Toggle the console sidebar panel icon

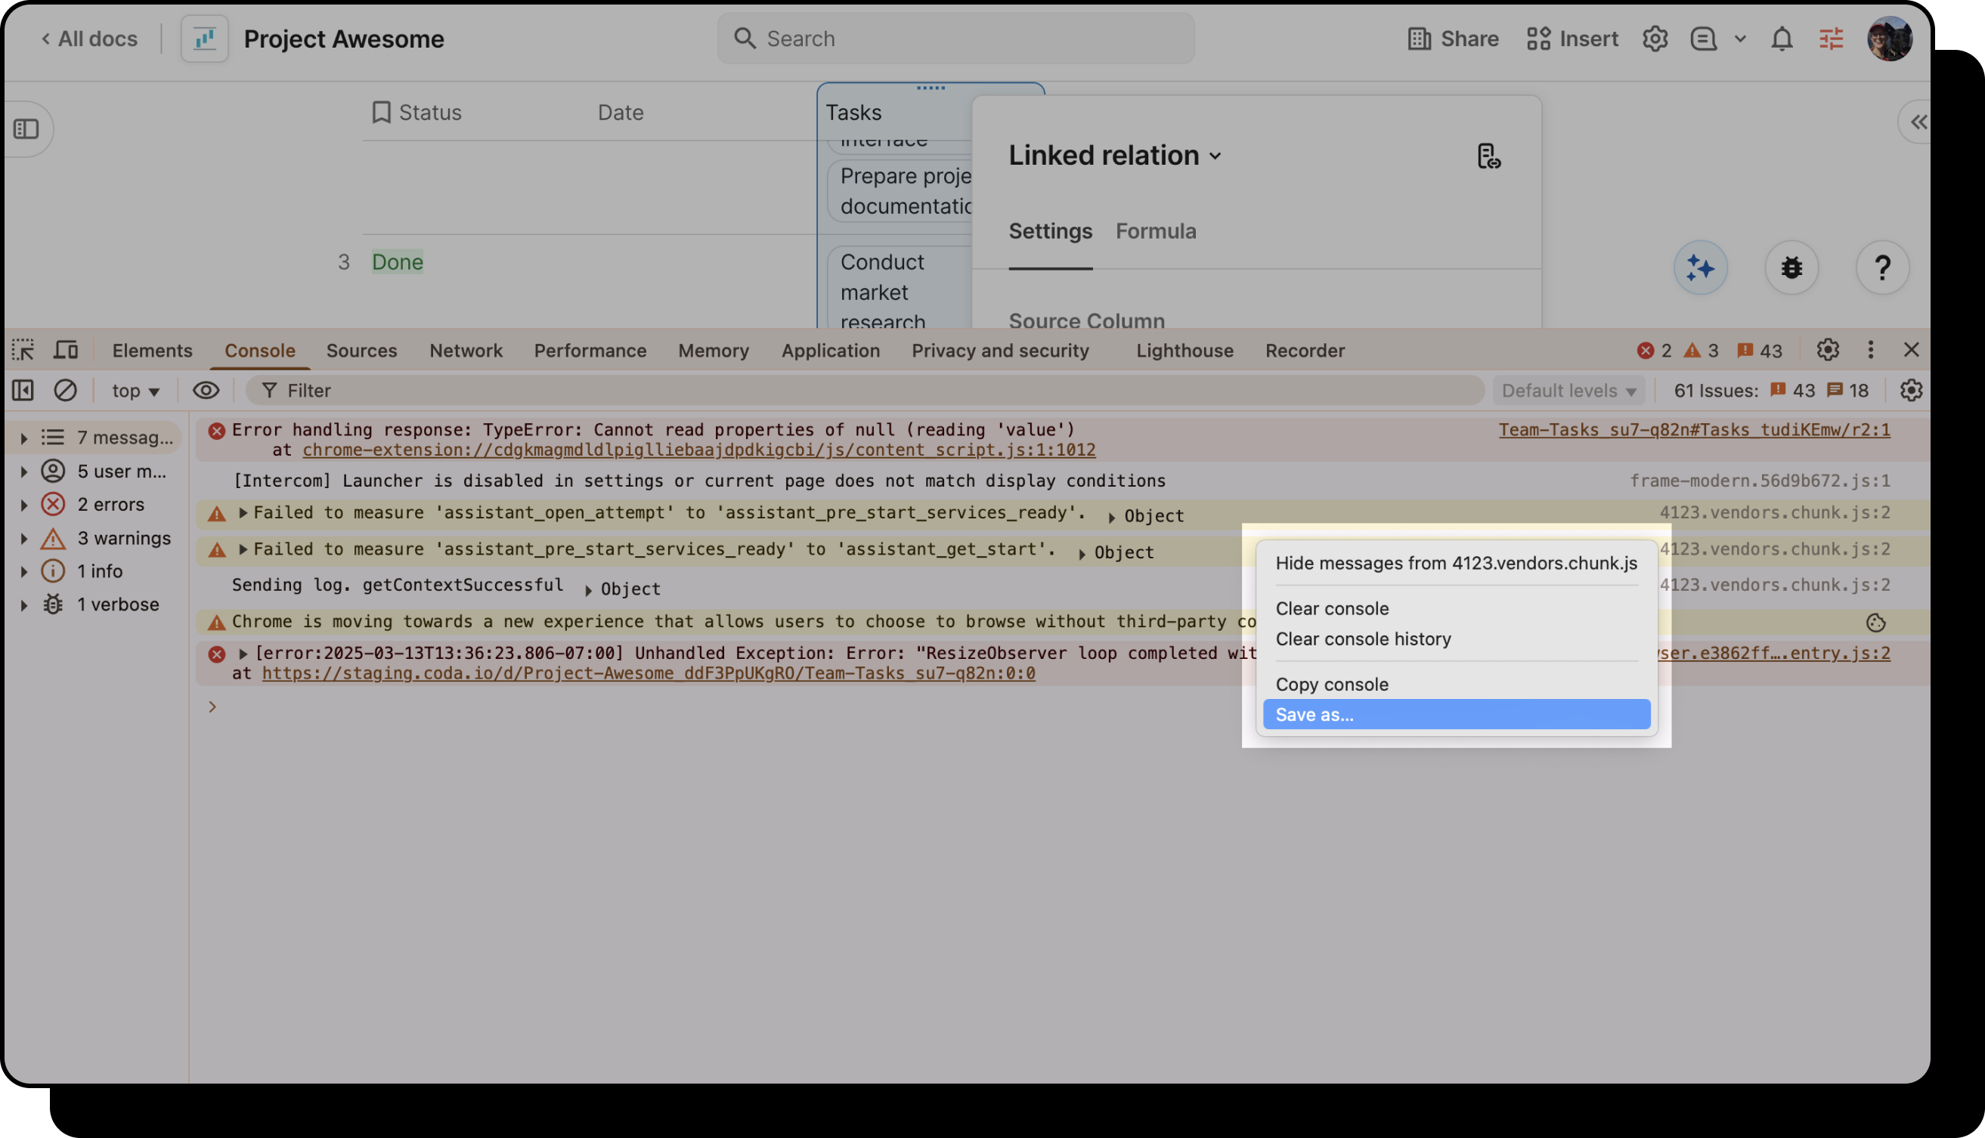[23, 390]
